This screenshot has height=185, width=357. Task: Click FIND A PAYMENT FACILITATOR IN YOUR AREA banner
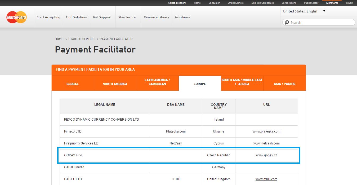coord(179,70)
